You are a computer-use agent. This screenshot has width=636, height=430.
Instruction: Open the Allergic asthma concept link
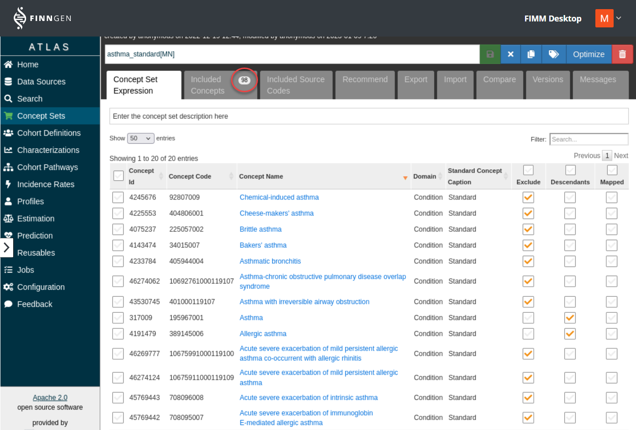click(x=263, y=334)
